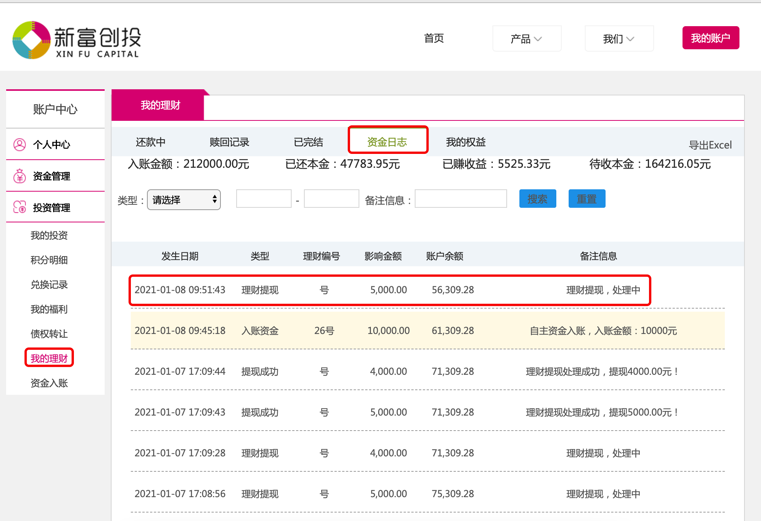Click the 备注信息 column header

click(599, 256)
